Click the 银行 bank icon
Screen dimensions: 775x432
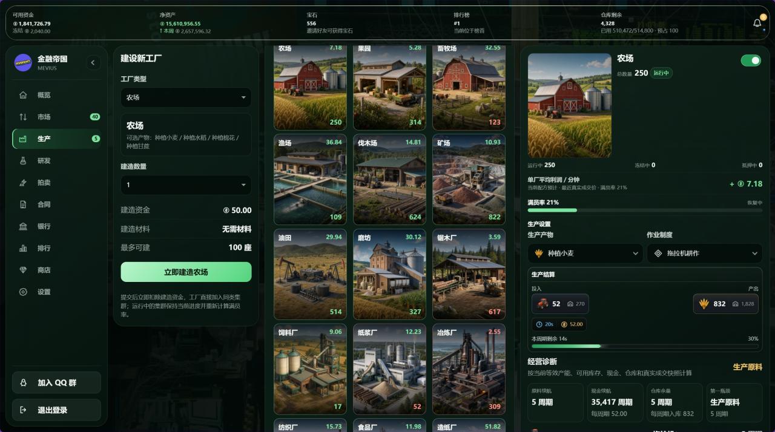23,226
